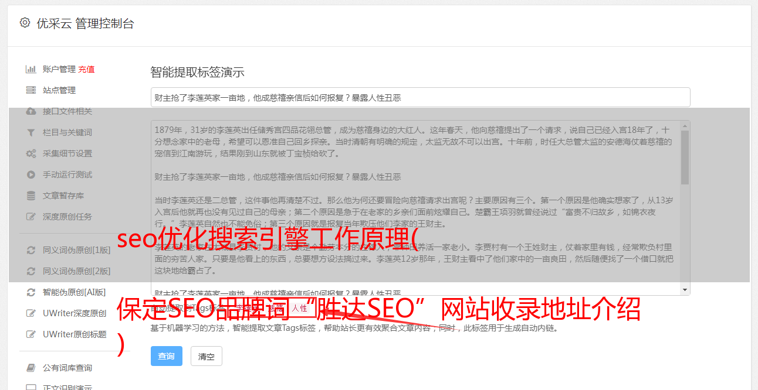This screenshot has height=390, width=758.
Task: Click the edit icon next to 深度原创任务
Action: (31, 217)
